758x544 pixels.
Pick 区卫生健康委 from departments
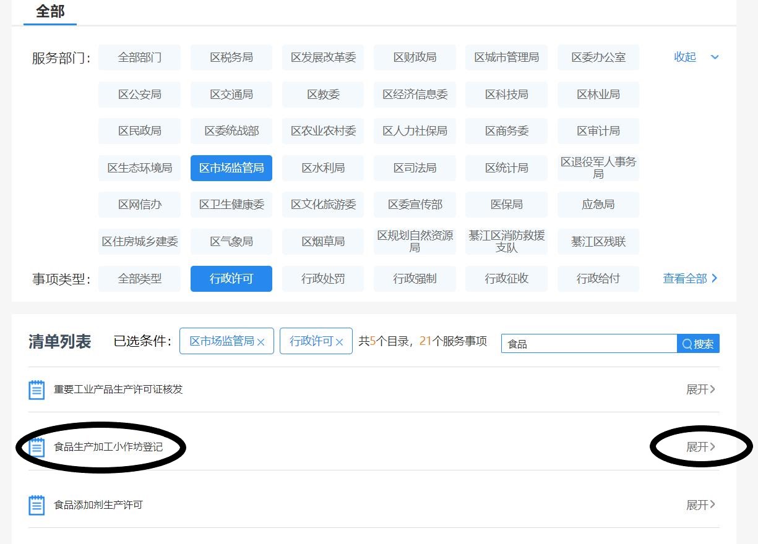(x=231, y=205)
